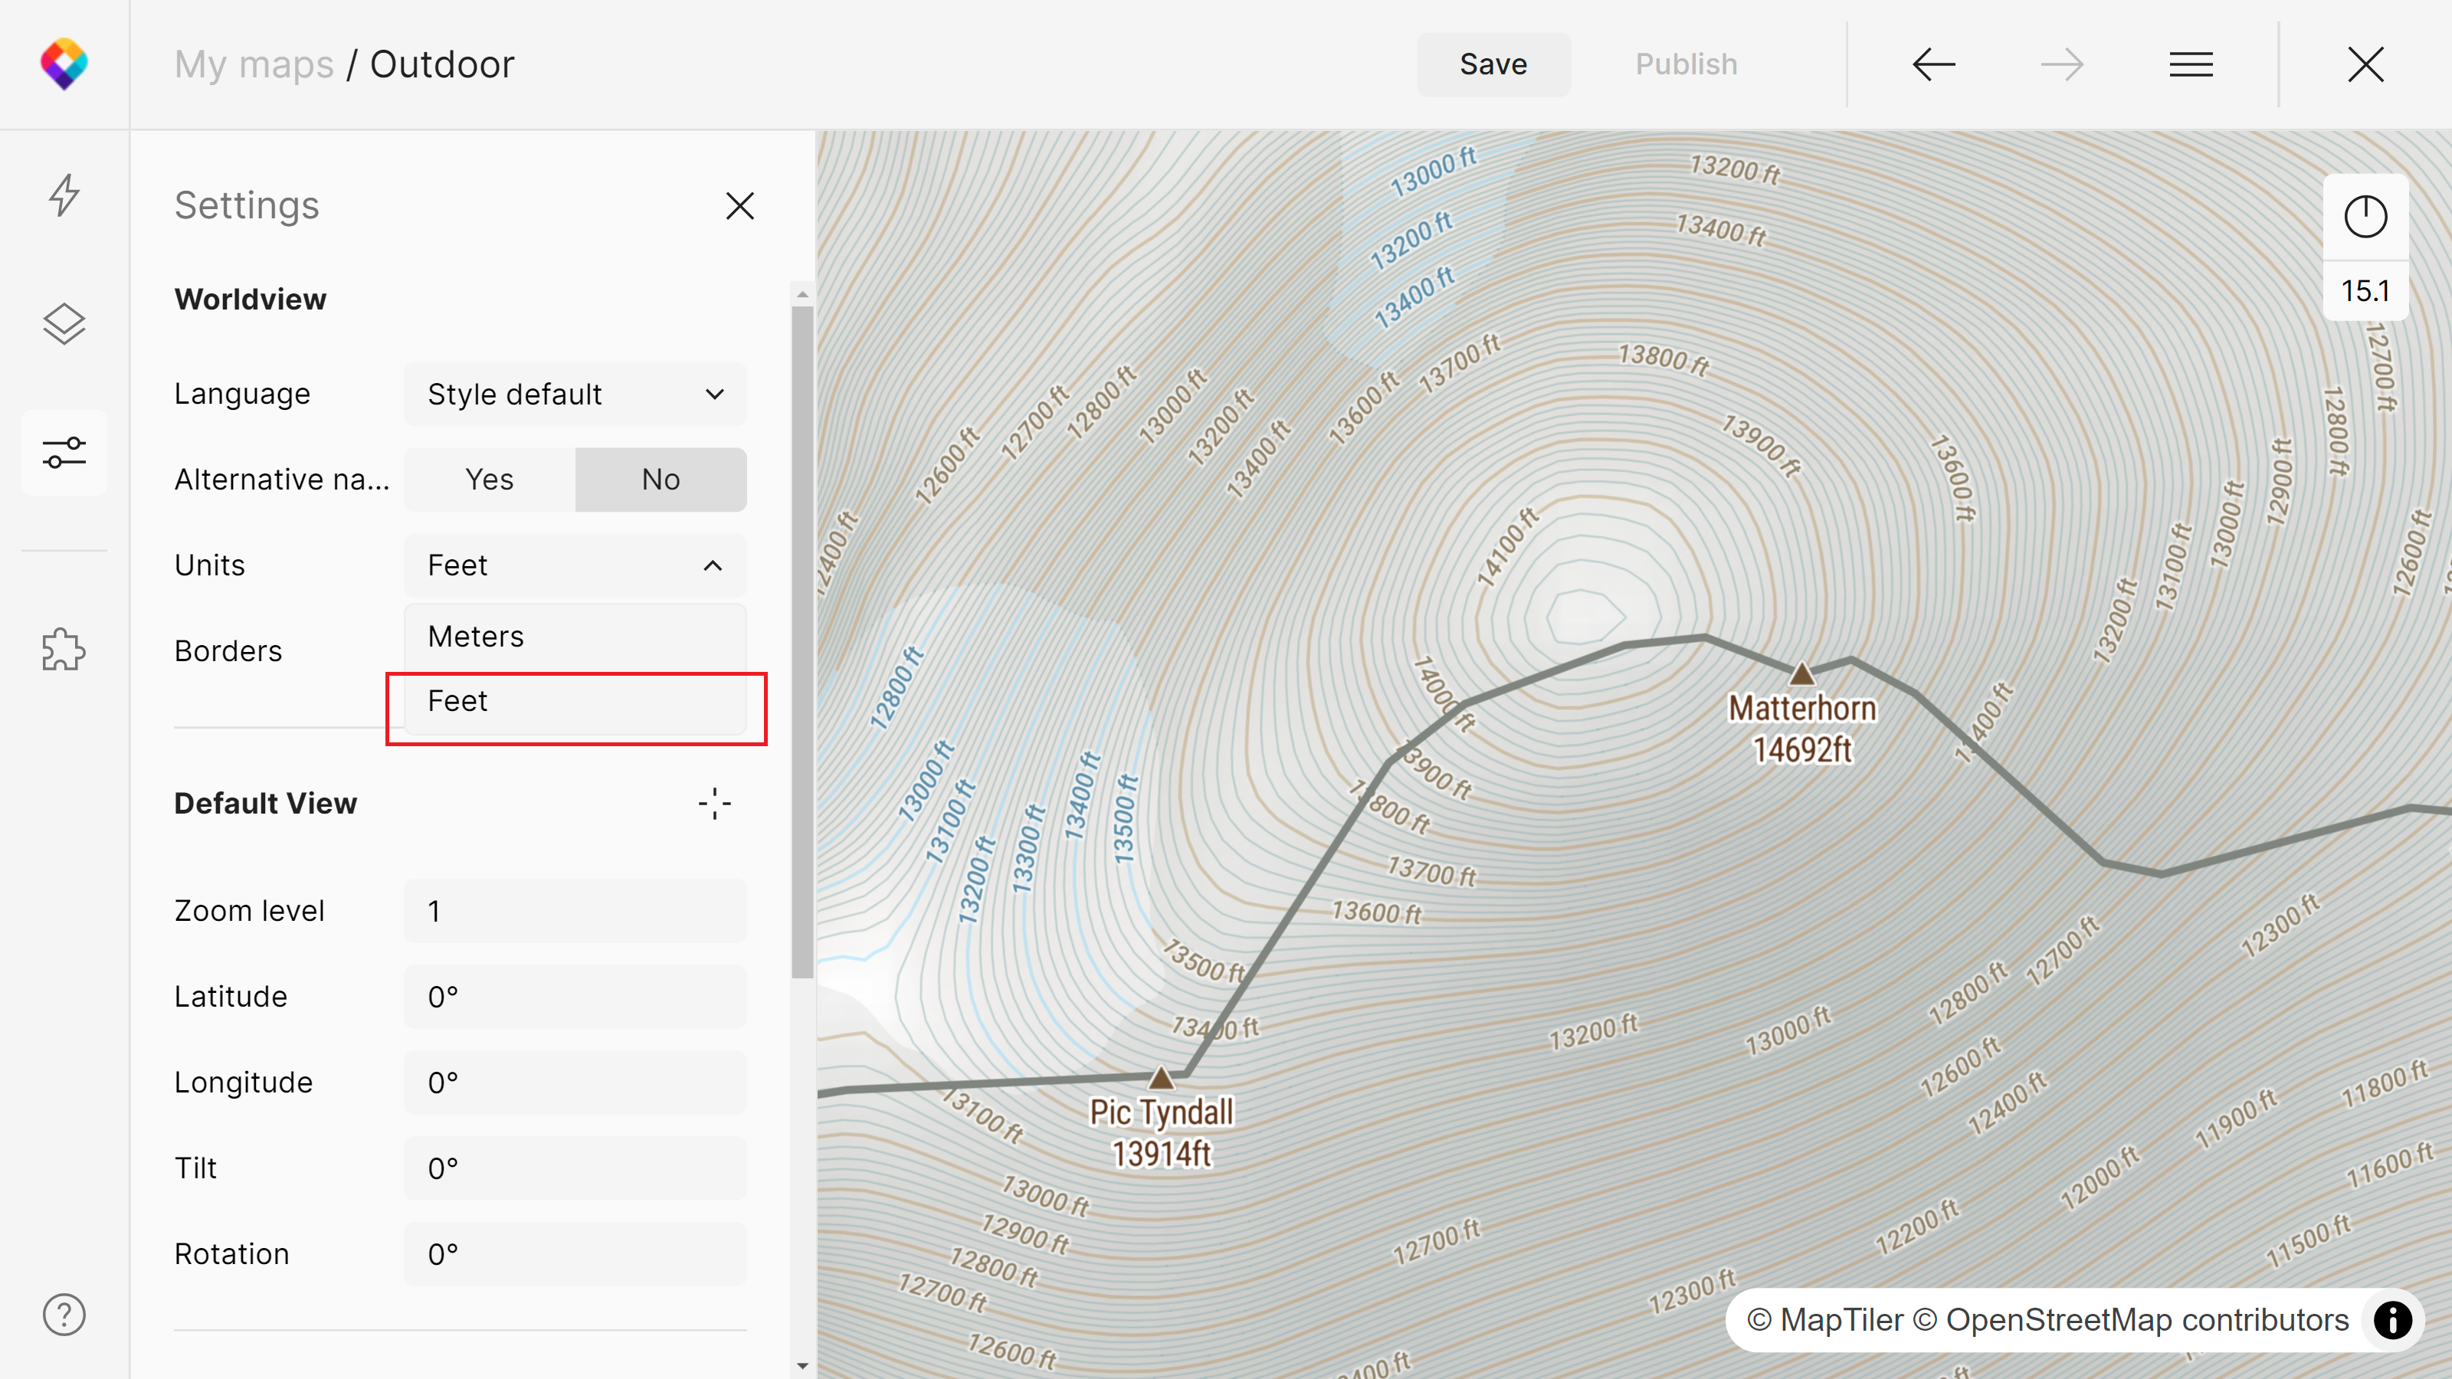Click the Save button
Screen dimensions: 2452x1379
pos(1493,64)
